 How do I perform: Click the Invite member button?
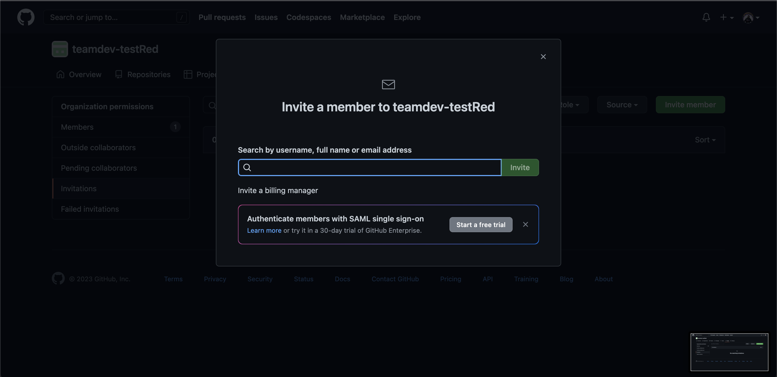coord(690,105)
